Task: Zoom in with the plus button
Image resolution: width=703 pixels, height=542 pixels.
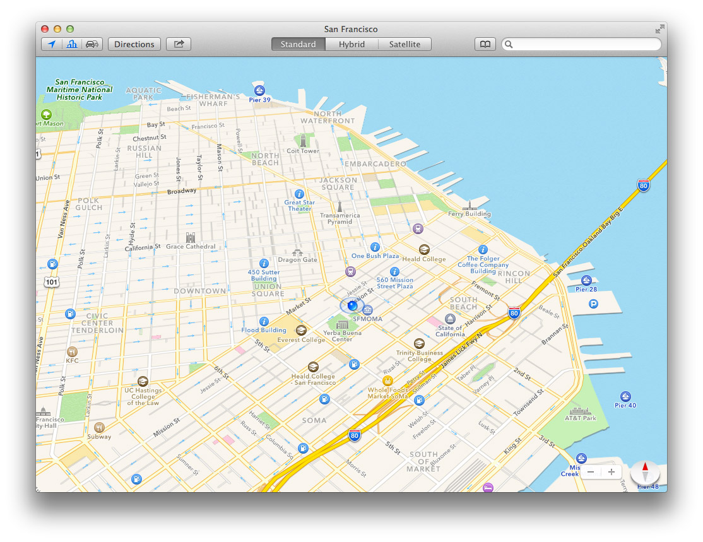Action: coord(611,472)
